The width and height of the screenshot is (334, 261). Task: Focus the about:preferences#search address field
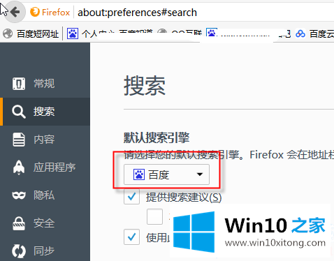tap(137, 13)
